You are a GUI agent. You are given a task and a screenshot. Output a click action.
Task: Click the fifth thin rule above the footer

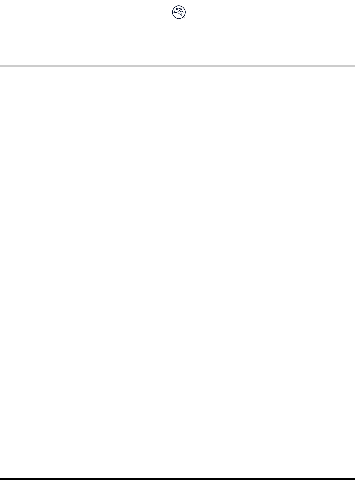pos(177,412)
